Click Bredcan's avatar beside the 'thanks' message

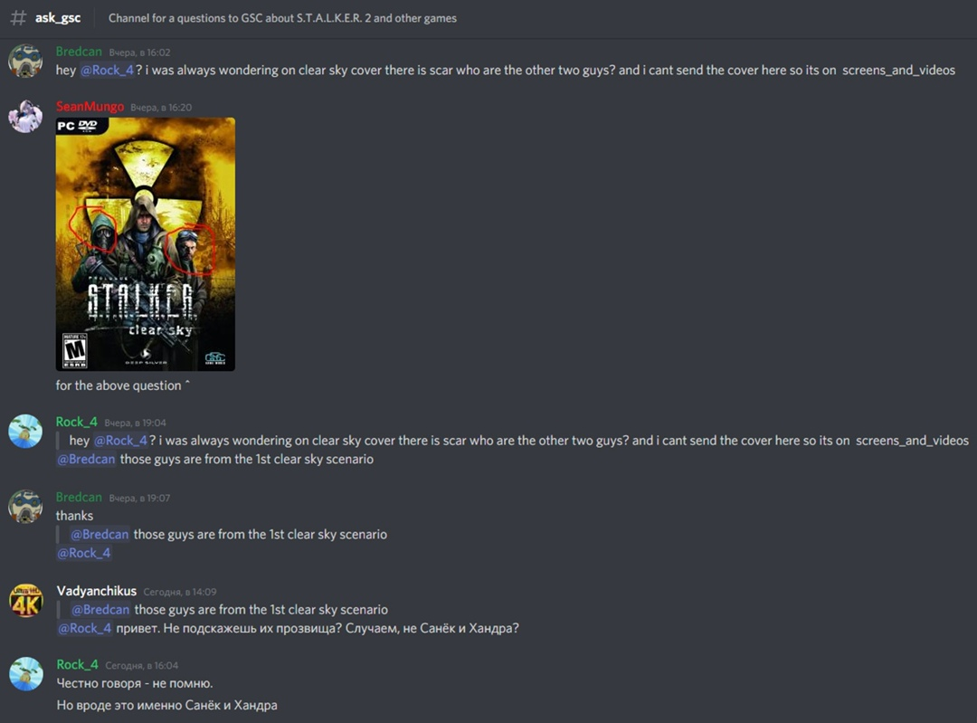(25, 507)
